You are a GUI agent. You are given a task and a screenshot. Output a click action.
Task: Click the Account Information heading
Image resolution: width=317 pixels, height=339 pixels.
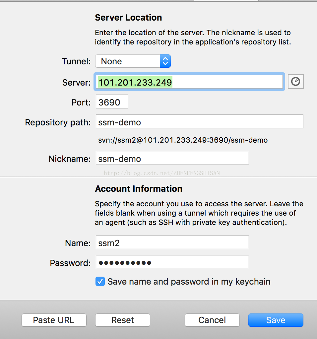coord(139,188)
